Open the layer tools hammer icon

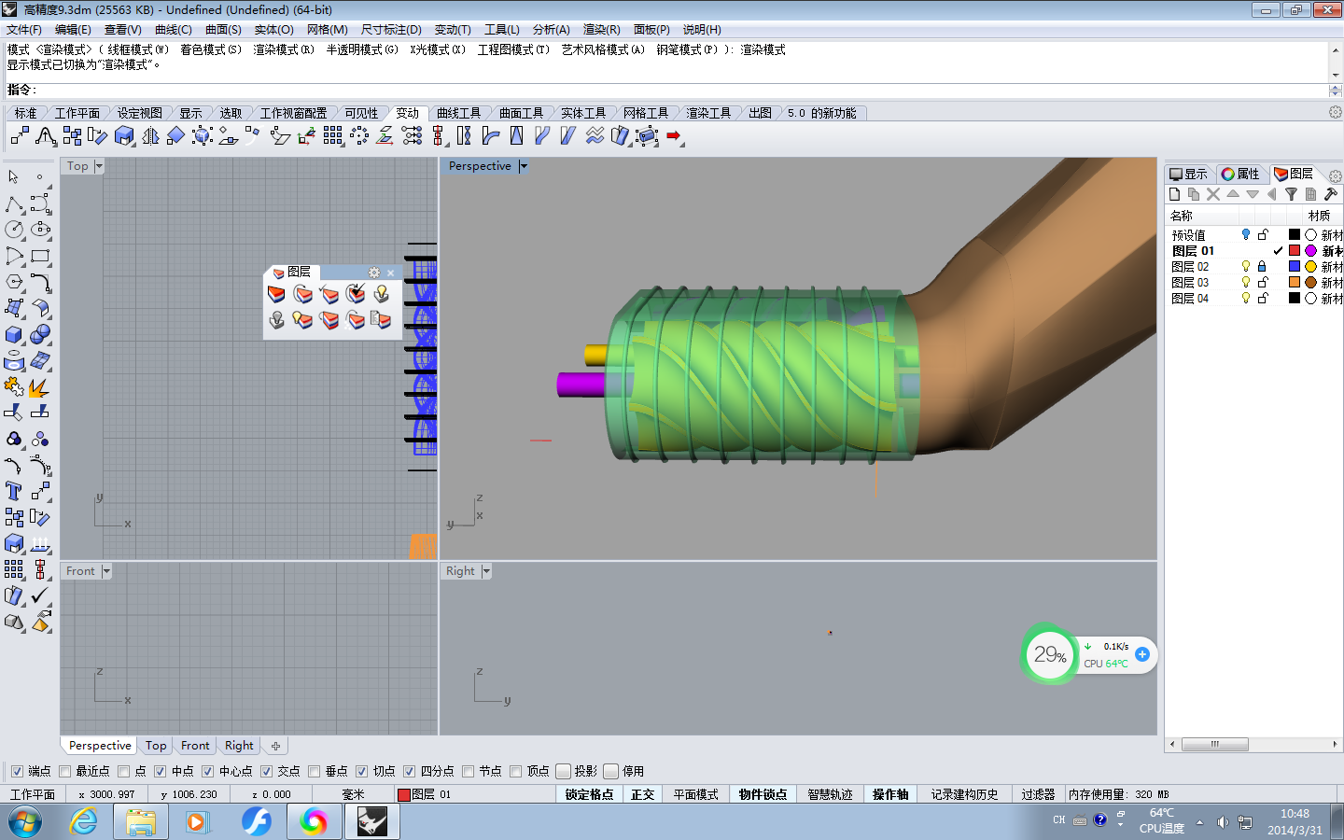tap(1331, 194)
